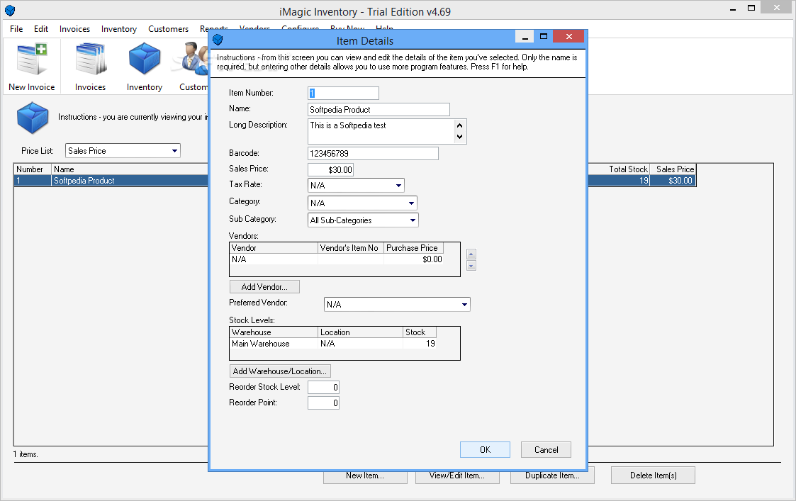Open the Sub Category dropdown
The image size is (796, 501).
[x=413, y=220]
